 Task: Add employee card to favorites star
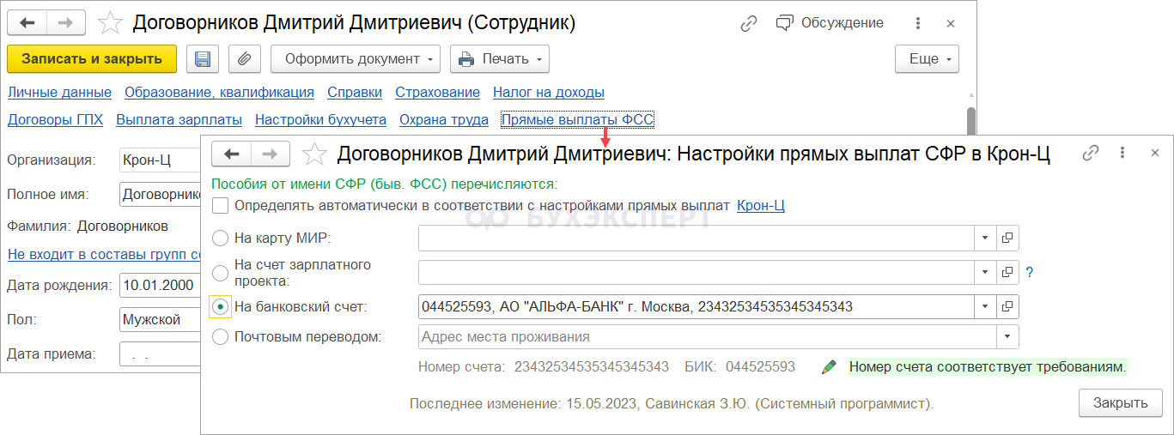(110, 23)
